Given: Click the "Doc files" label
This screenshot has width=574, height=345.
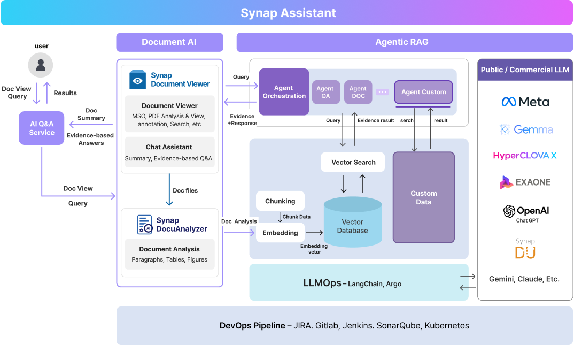Looking at the screenshot, I should pos(185,190).
